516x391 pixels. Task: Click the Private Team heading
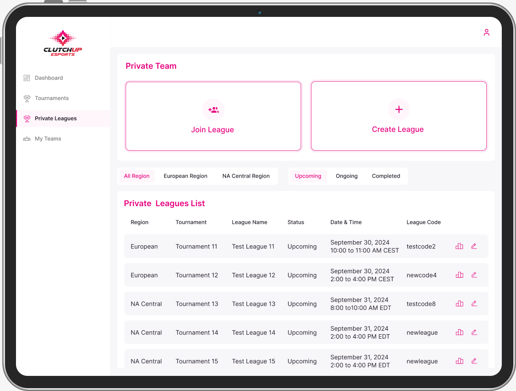(x=151, y=66)
